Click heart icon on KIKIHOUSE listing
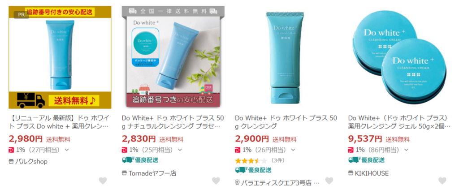 (442, 181)
